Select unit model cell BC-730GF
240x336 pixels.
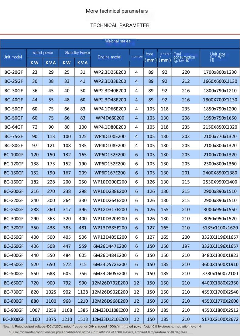tap(14, 292)
